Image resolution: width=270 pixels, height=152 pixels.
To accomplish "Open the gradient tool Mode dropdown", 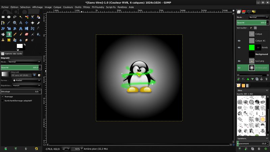I will pyautogui.click(x=24, y=62).
